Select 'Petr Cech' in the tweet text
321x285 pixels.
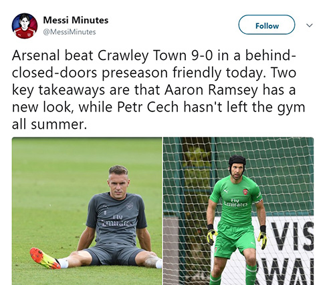(x=148, y=107)
